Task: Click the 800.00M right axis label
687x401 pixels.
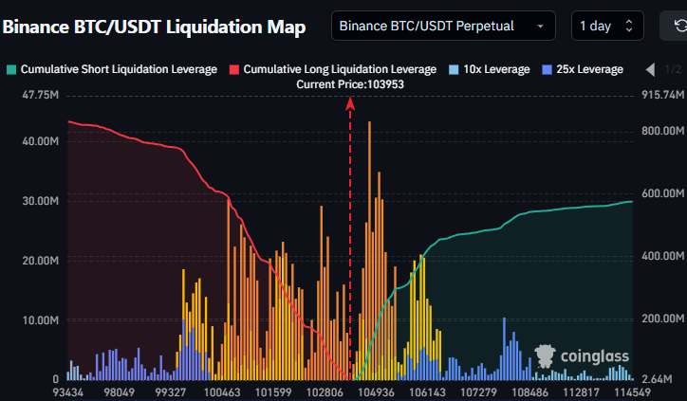Action: [x=663, y=131]
